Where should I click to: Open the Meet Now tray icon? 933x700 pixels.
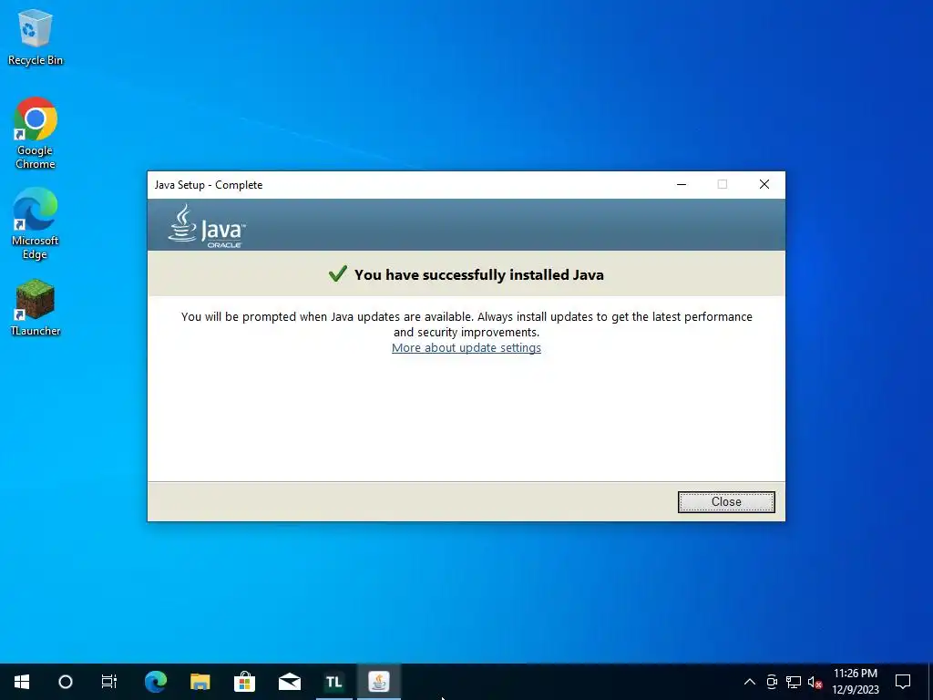[772, 682]
